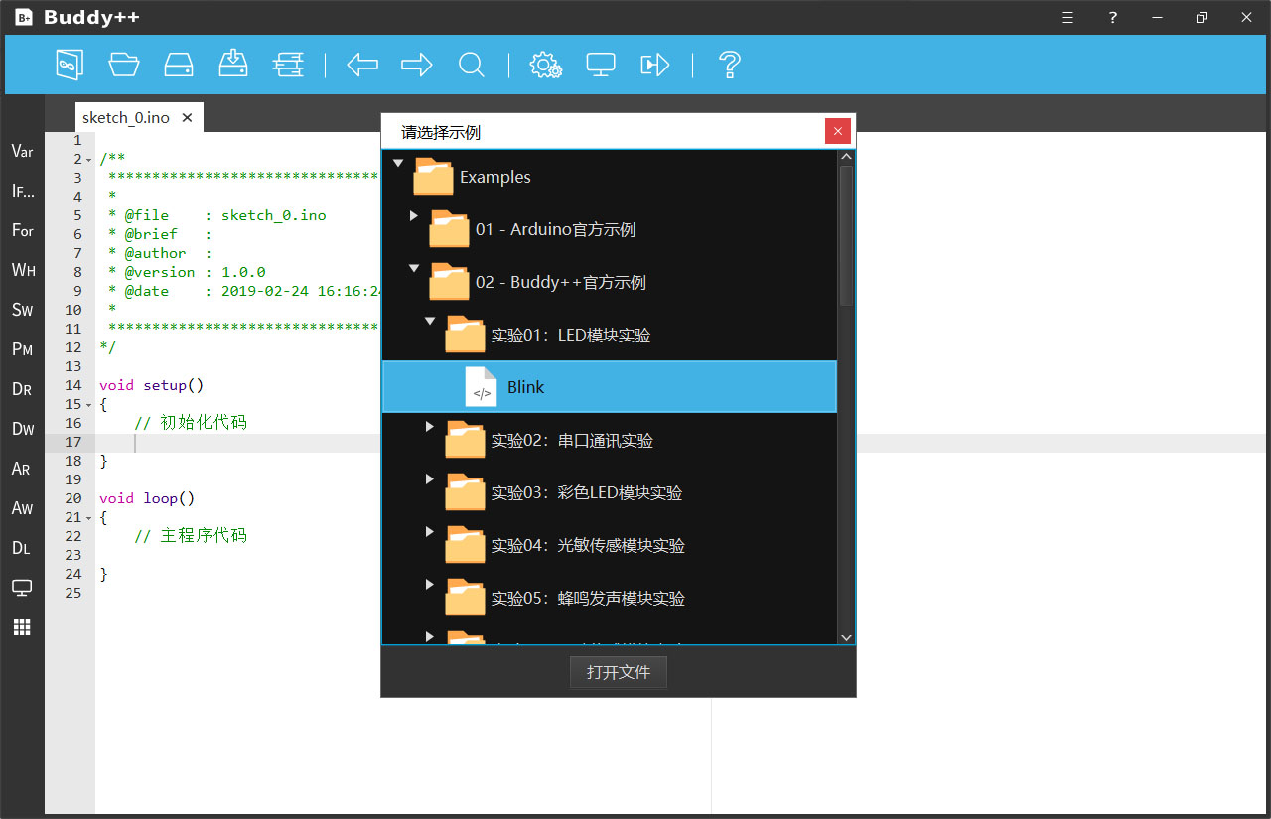
Task: Fold the setup function at line 15
Action: pyautogui.click(x=88, y=405)
